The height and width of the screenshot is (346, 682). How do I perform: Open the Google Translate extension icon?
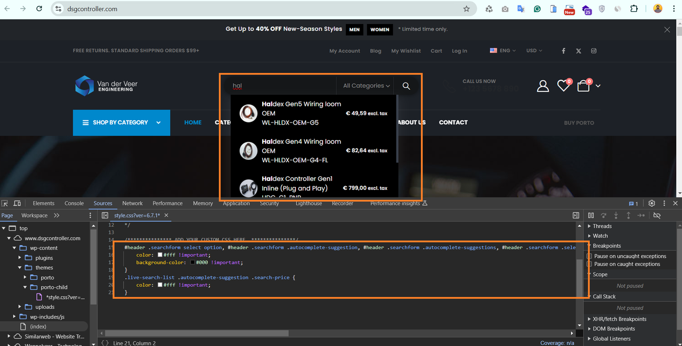(521, 9)
